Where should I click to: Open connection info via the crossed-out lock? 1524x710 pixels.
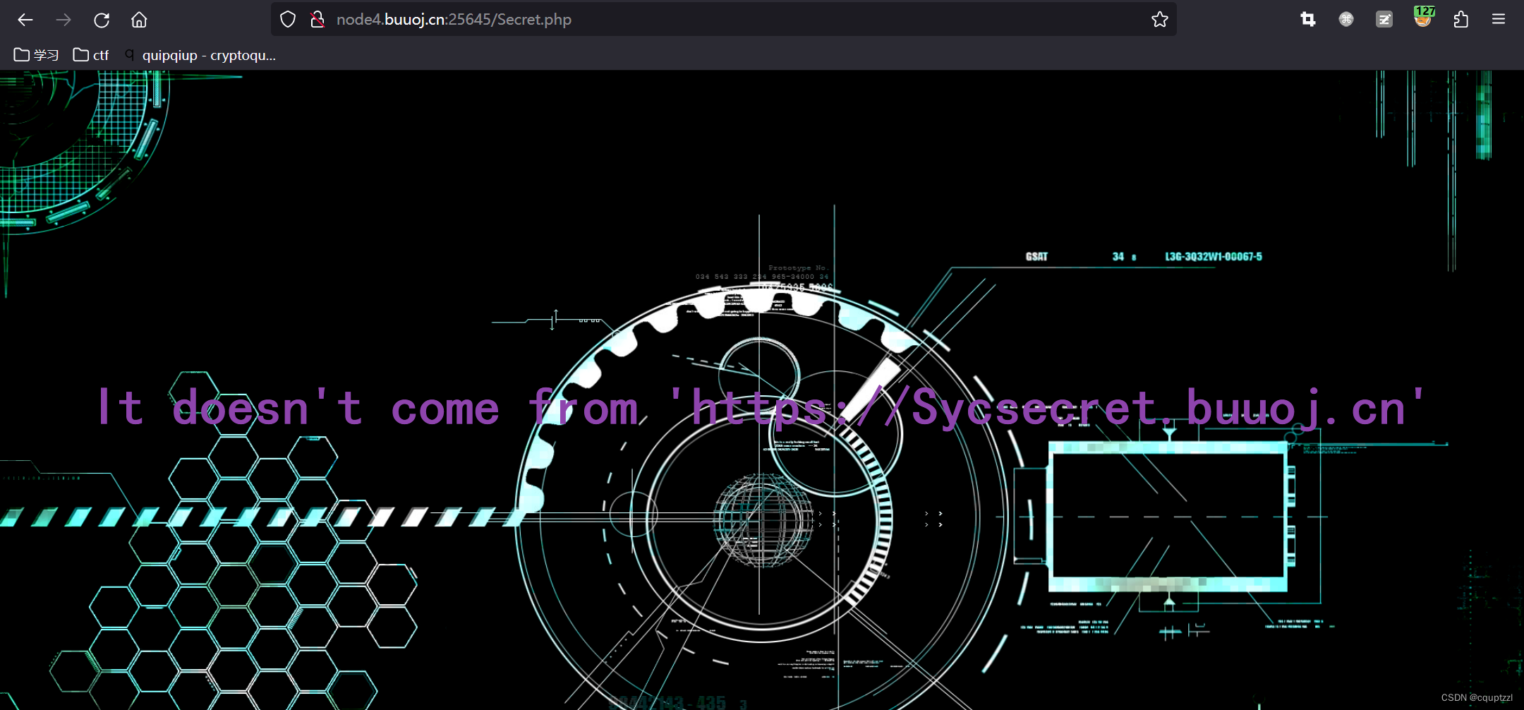click(x=316, y=19)
